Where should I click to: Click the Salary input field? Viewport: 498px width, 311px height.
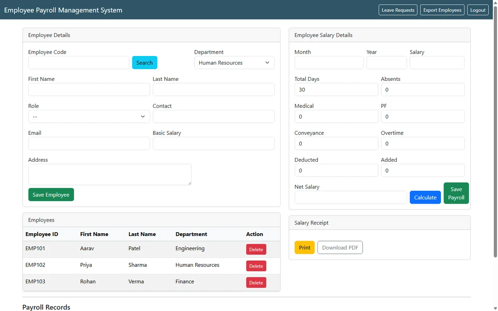437,63
